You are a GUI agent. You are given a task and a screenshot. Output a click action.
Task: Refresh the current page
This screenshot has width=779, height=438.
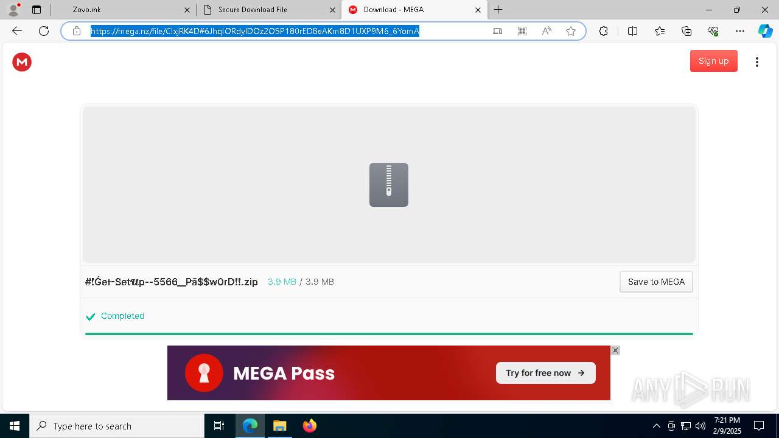[x=44, y=31]
